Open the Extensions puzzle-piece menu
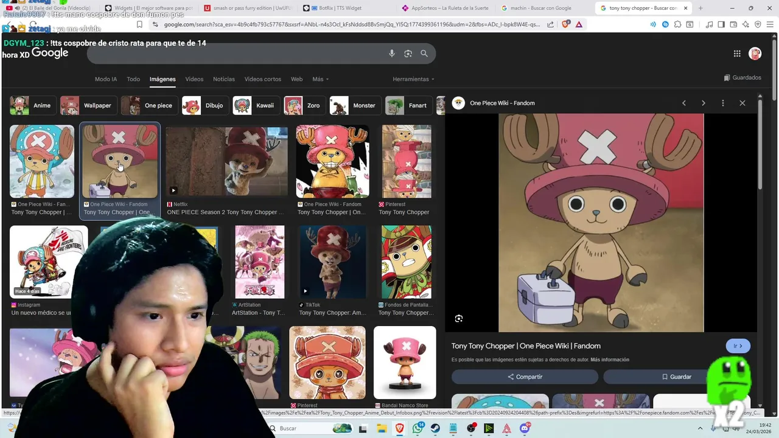This screenshot has width=779, height=438. click(677, 24)
